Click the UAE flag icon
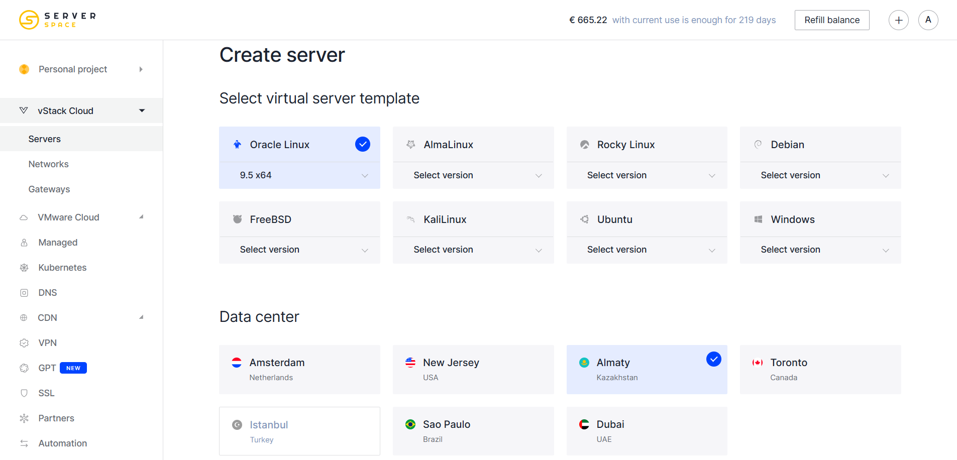 (x=584, y=424)
